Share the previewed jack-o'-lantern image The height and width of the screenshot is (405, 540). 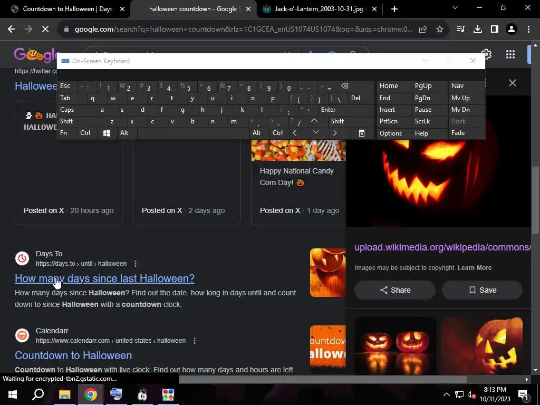[x=395, y=290]
